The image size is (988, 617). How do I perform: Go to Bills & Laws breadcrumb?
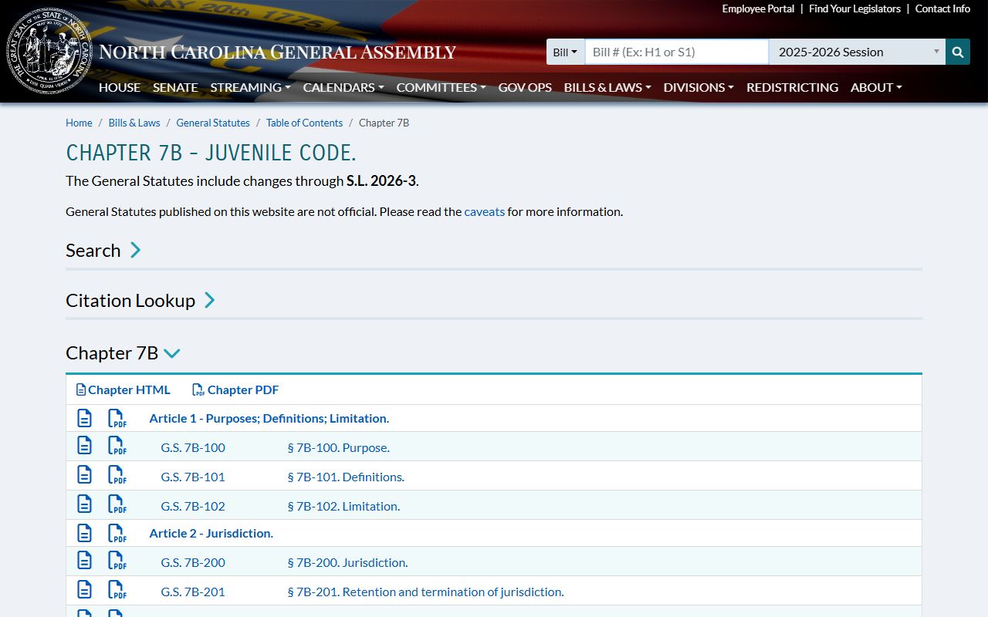pos(134,123)
